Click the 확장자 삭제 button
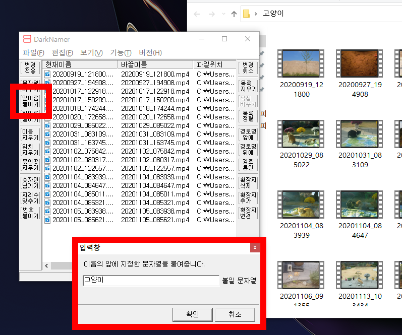This screenshot has width=402, height=335. pos(248,182)
